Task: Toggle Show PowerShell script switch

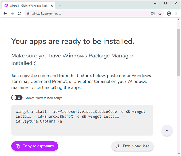Action: pyautogui.click(x=17, y=98)
